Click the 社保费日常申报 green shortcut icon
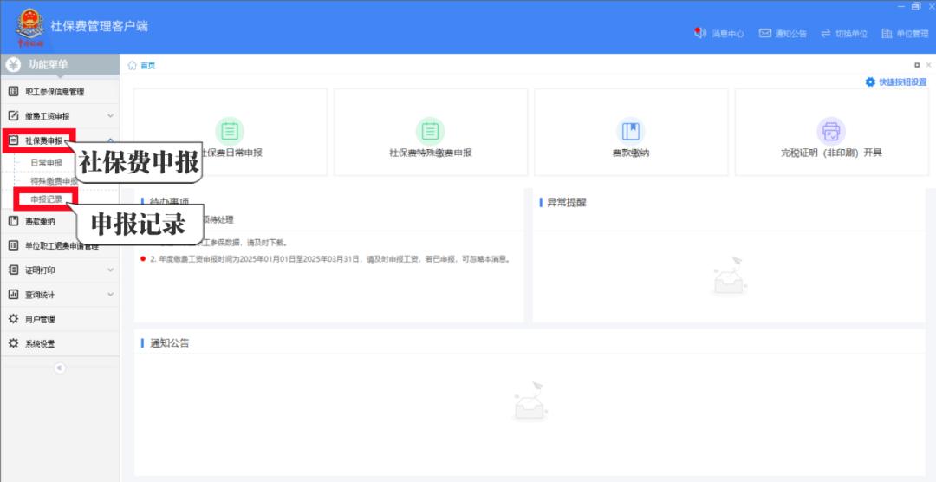 click(230, 131)
